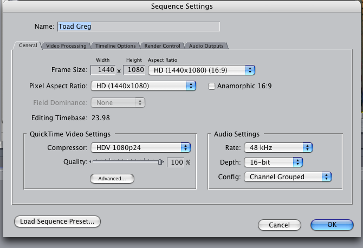Click the Name text field

point(138,27)
